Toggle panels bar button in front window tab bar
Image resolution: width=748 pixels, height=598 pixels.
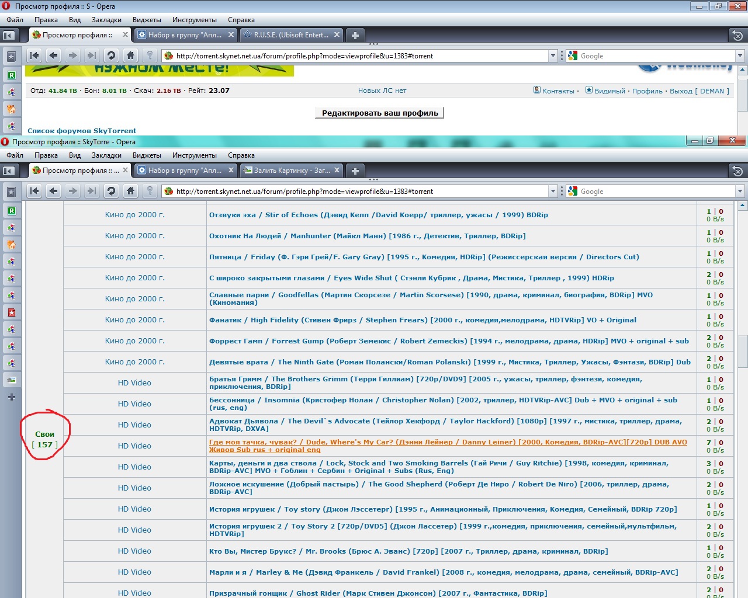[8, 171]
